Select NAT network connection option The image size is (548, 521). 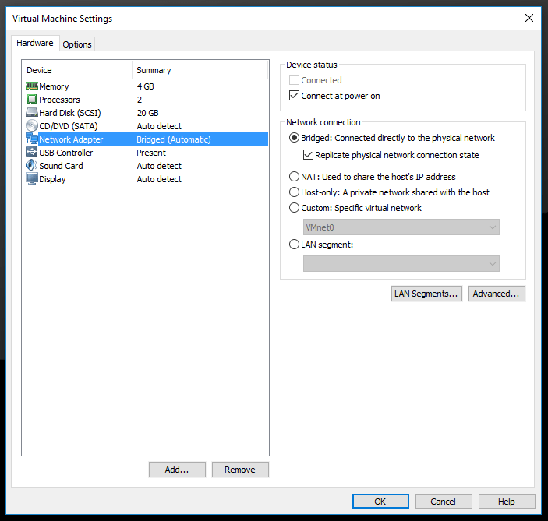294,177
